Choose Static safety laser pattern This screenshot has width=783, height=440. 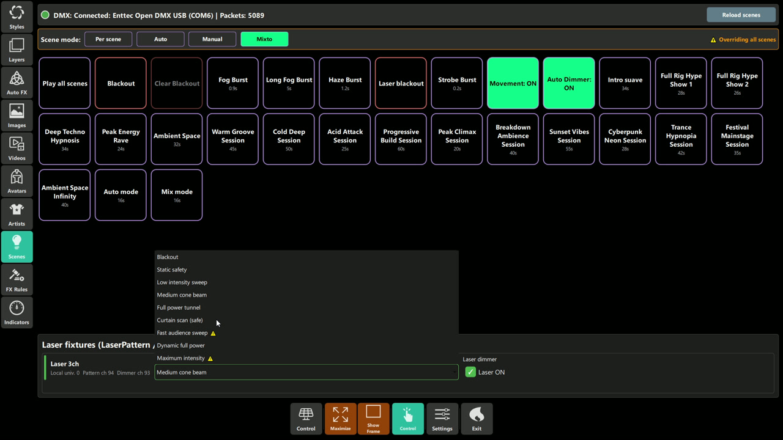(x=306, y=269)
